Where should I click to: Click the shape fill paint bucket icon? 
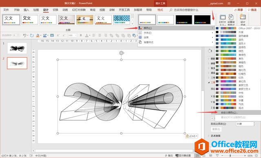[38, 35]
